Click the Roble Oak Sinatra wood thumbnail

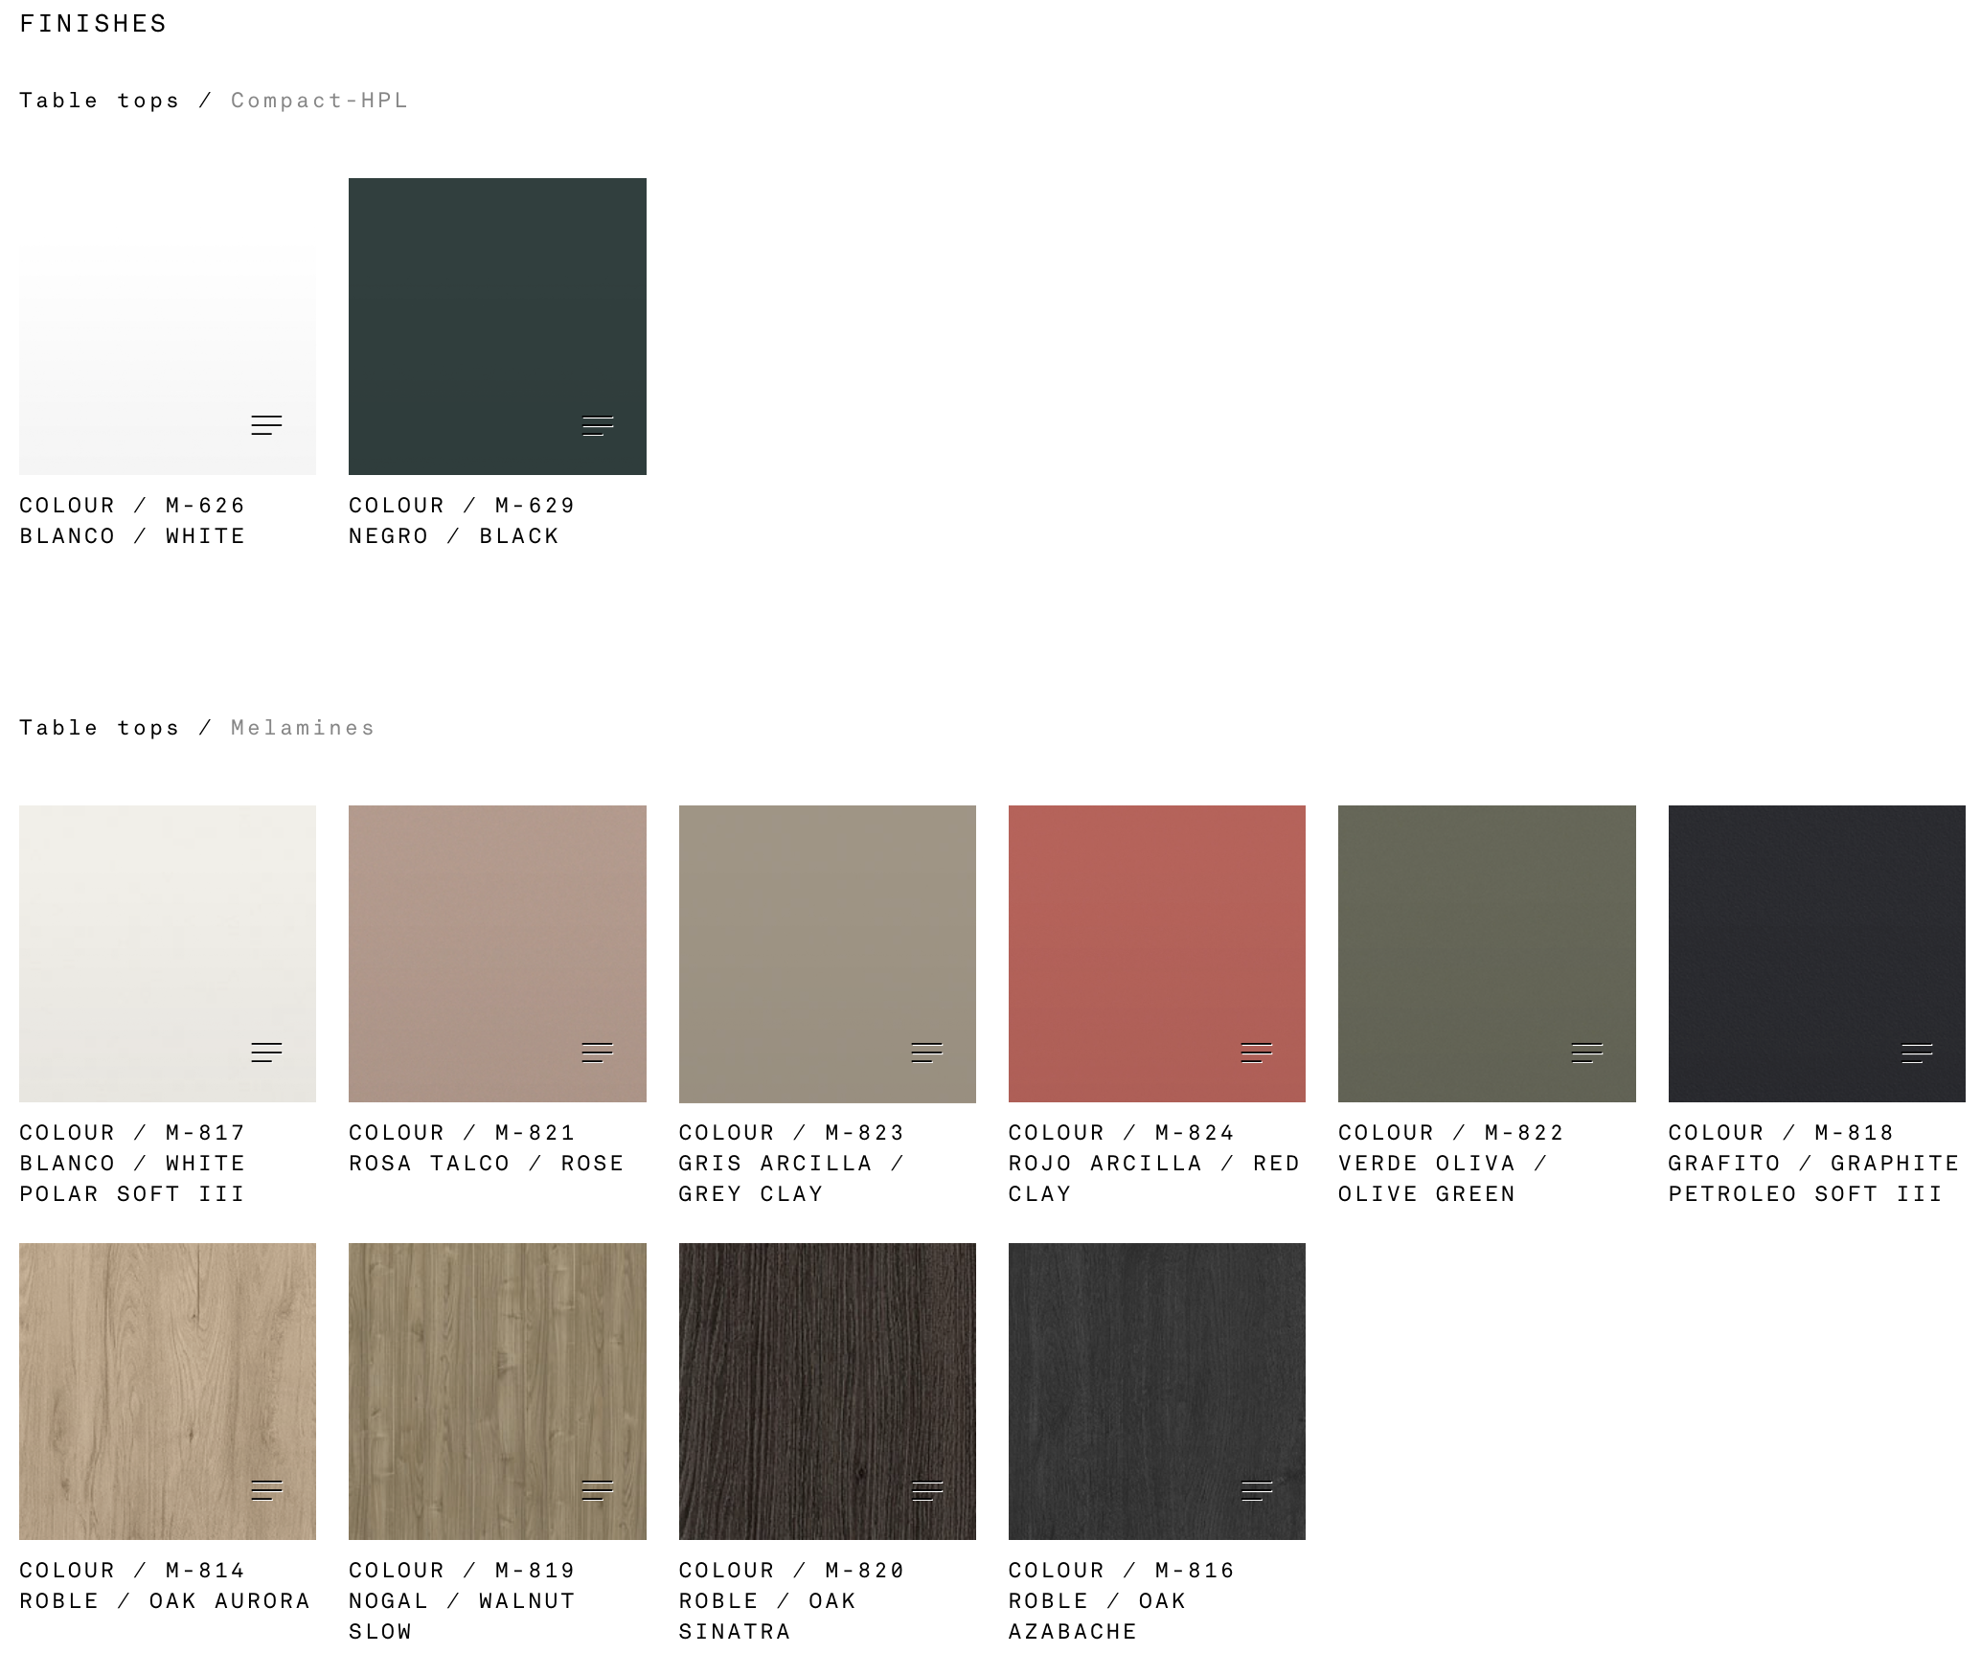click(x=827, y=1379)
